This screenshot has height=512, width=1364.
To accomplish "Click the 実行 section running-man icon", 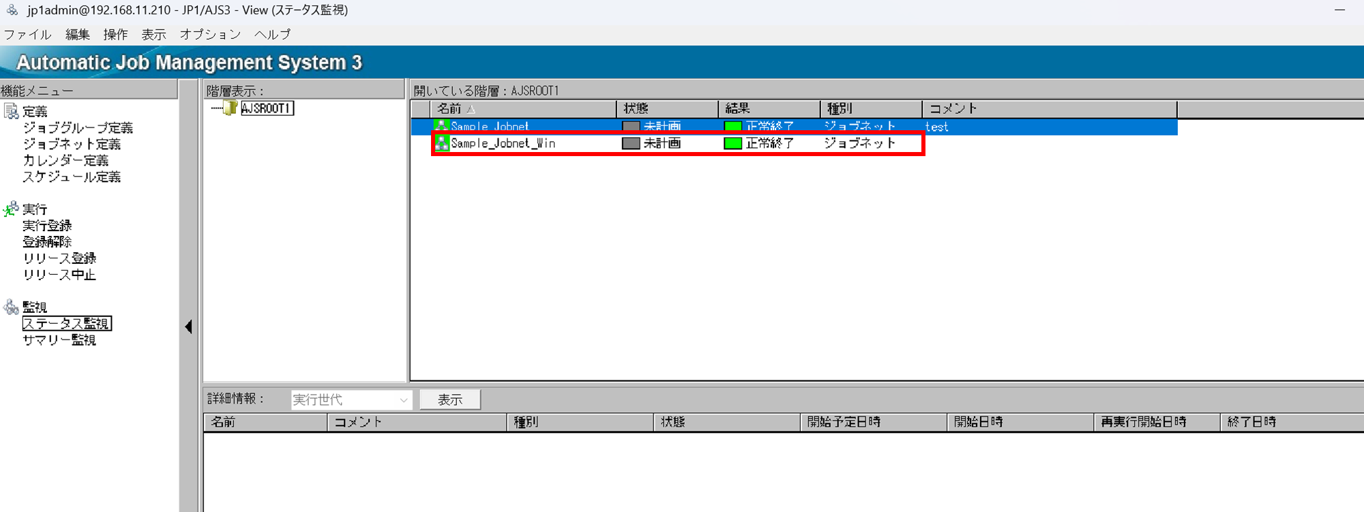I will [x=11, y=209].
